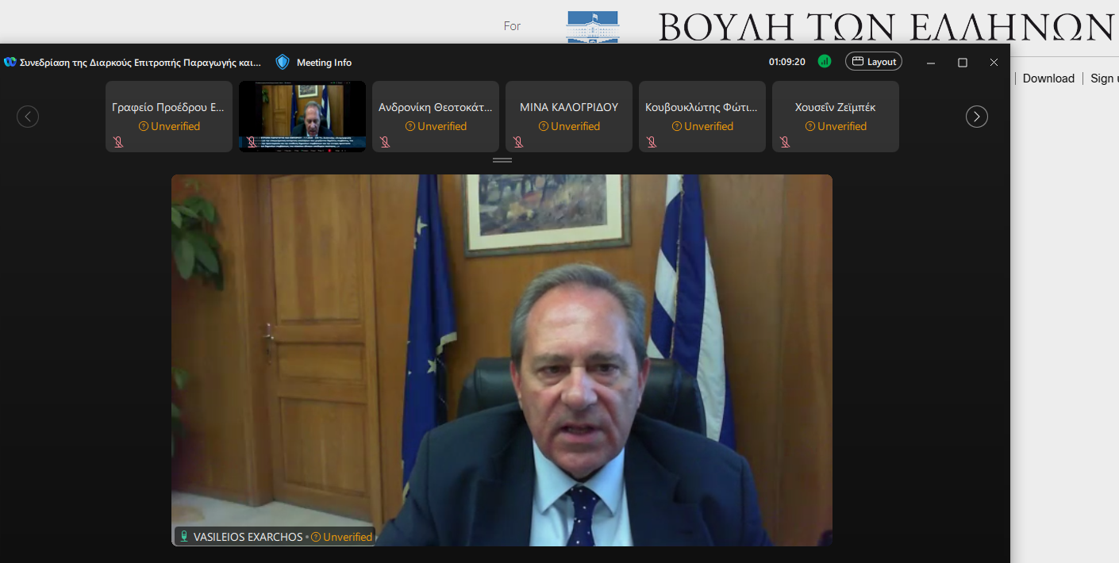This screenshot has height=563, width=1119.
Task: Select the active speaker video thumbnail
Action: coord(302,117)
